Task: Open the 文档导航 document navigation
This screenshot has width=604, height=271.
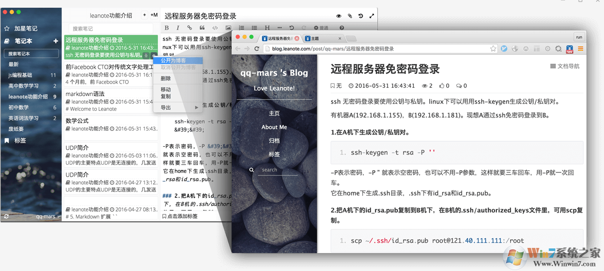Action: (565, 66)
